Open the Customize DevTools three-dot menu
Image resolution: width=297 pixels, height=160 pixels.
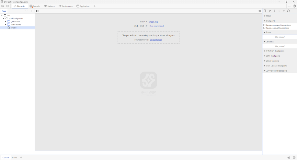pos(290,6)
